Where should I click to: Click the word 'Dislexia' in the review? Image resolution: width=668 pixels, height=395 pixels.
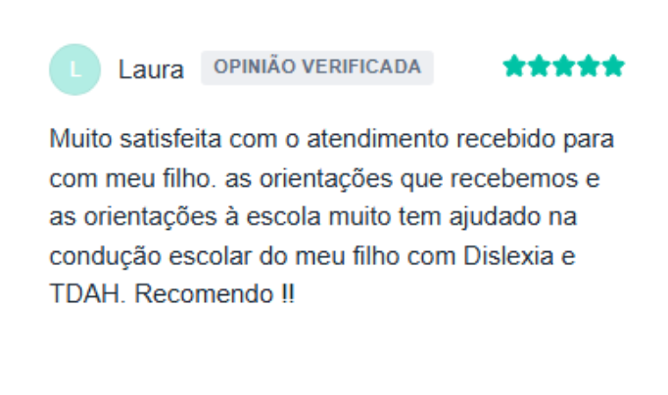(x=508, y=255)
